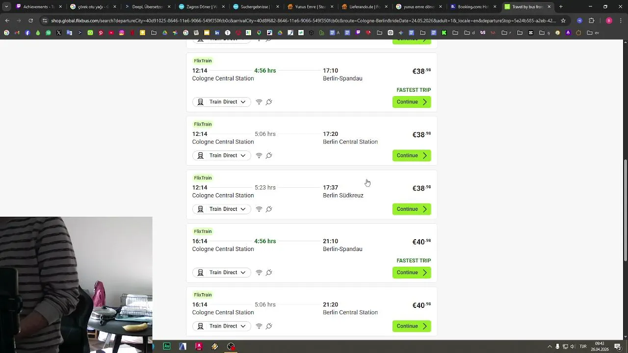Bookmark this page with the star icon
628x353 pixels.
click(563, 21)
